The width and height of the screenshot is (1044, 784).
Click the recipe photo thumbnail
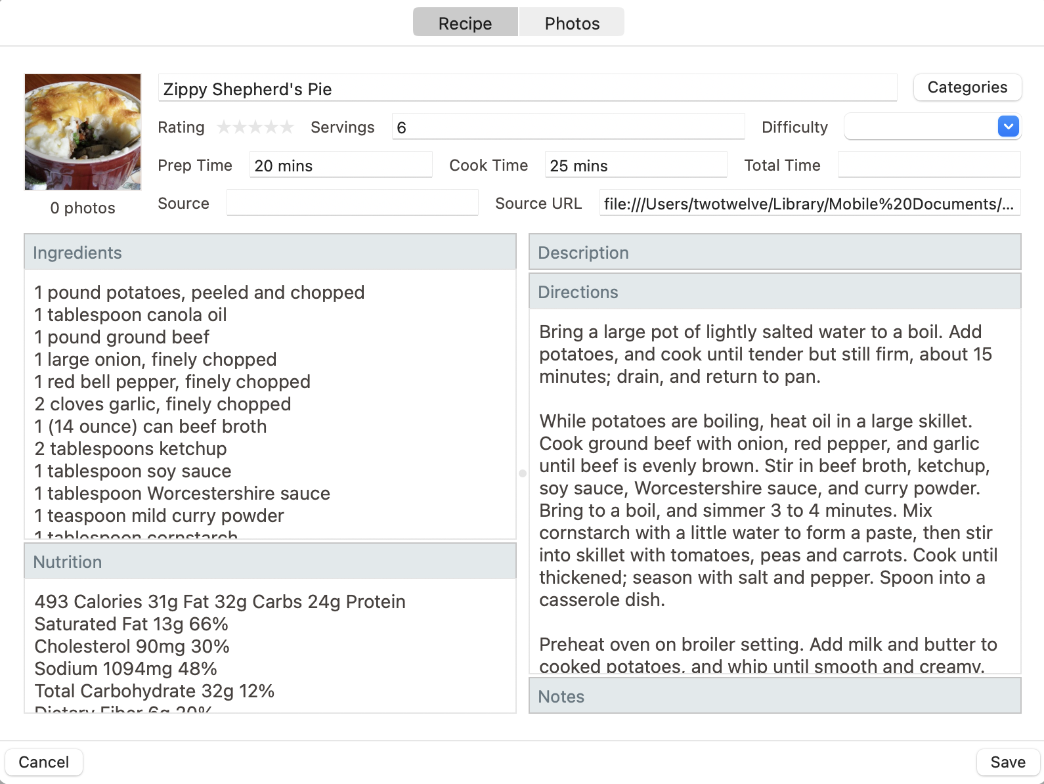pyautogui.click(x=83, y=132)
